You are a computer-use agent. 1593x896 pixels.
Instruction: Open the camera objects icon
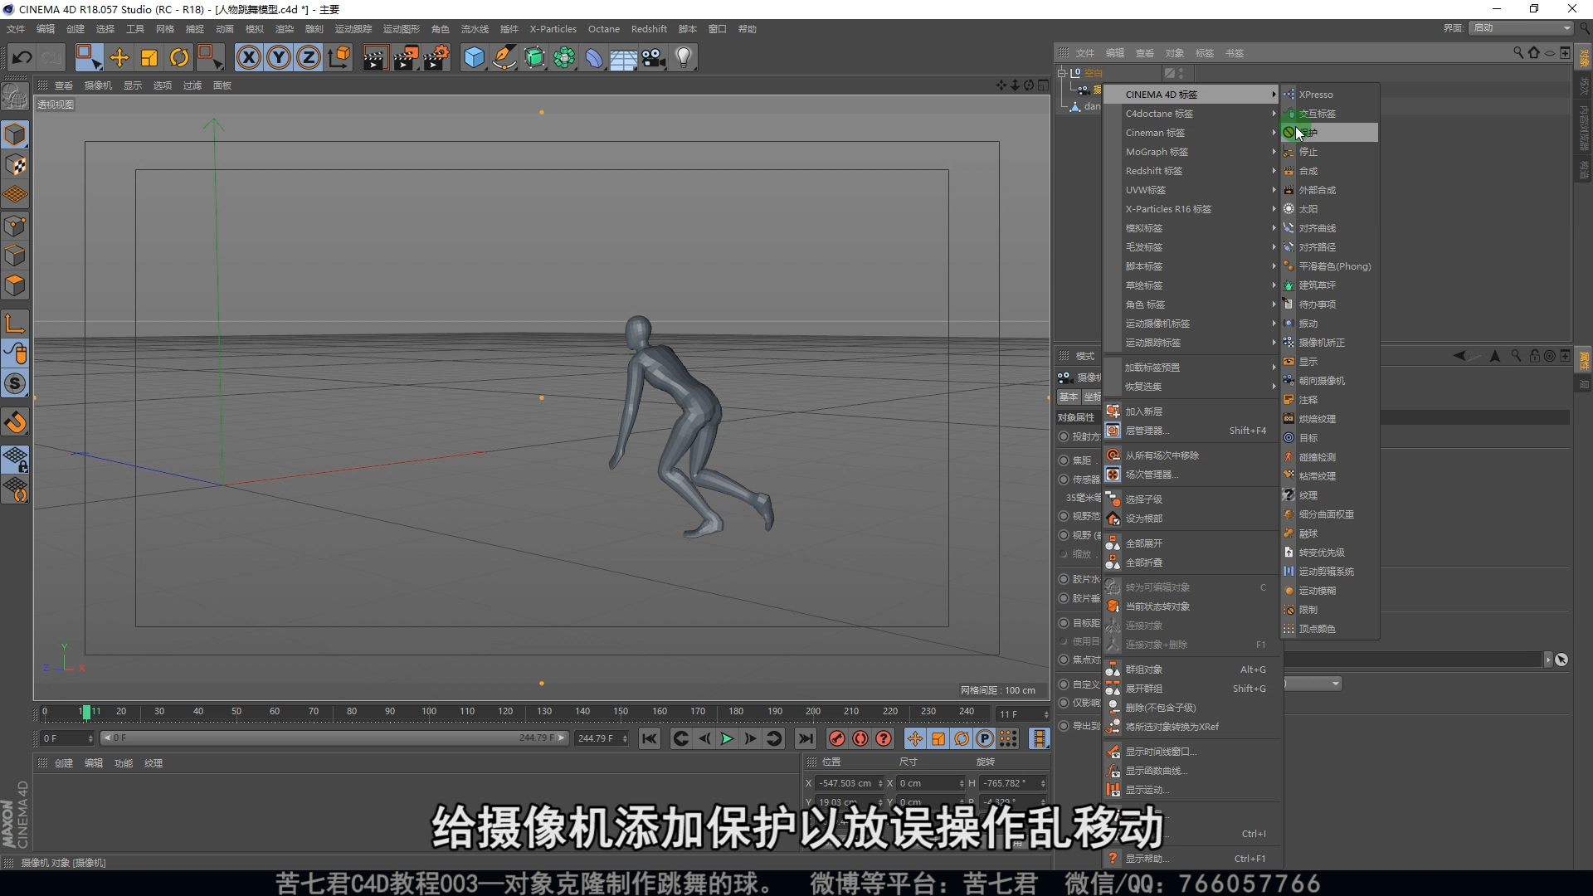coord(654,58)
